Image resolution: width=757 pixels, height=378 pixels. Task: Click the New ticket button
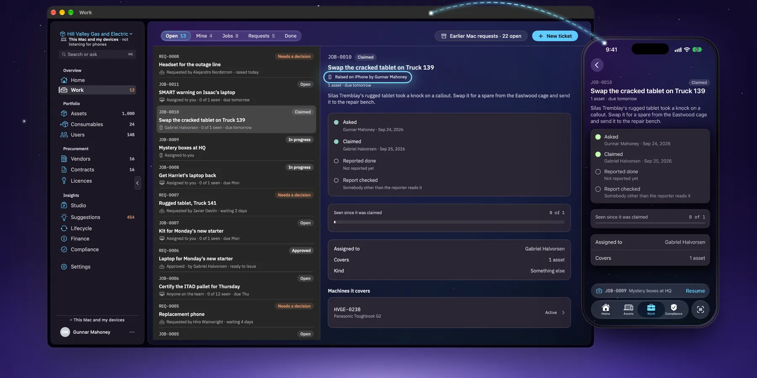(x=555, y=36)
